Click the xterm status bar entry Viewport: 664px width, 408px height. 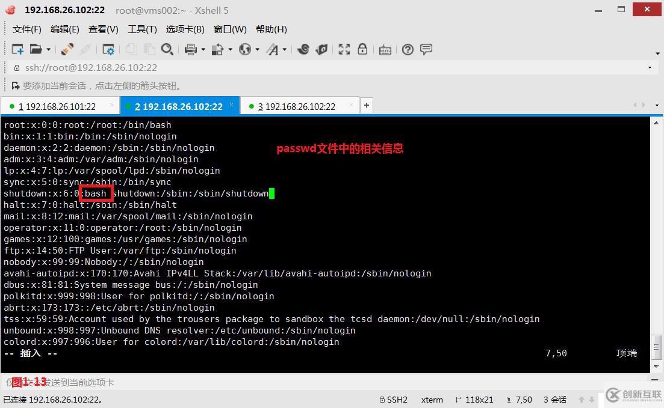pyautogui.click(x=432, y=400)
